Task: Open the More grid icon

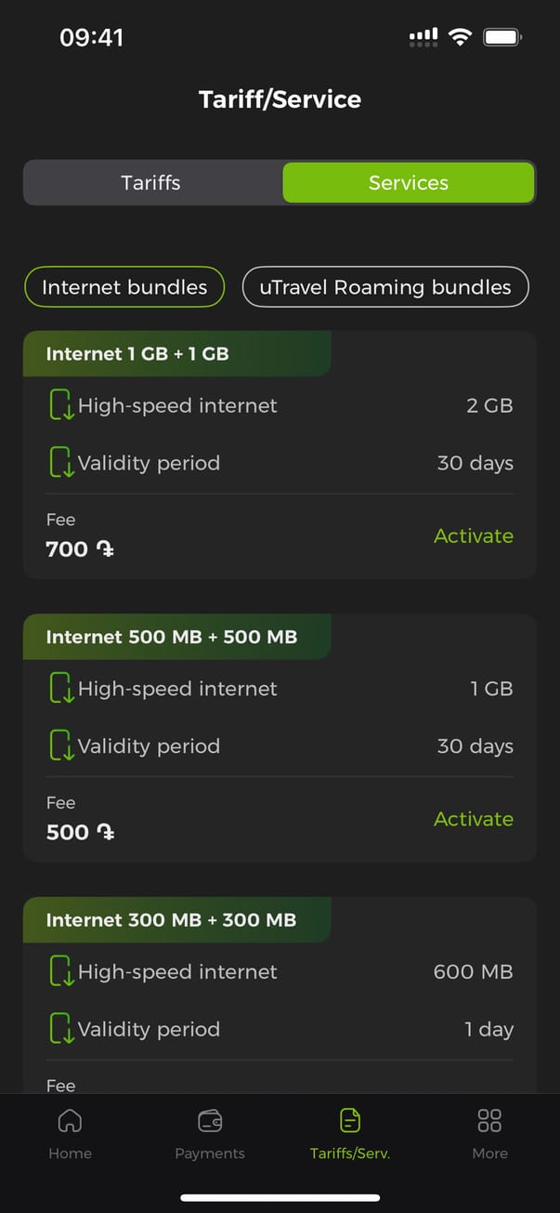Action: coord(489,1121)
